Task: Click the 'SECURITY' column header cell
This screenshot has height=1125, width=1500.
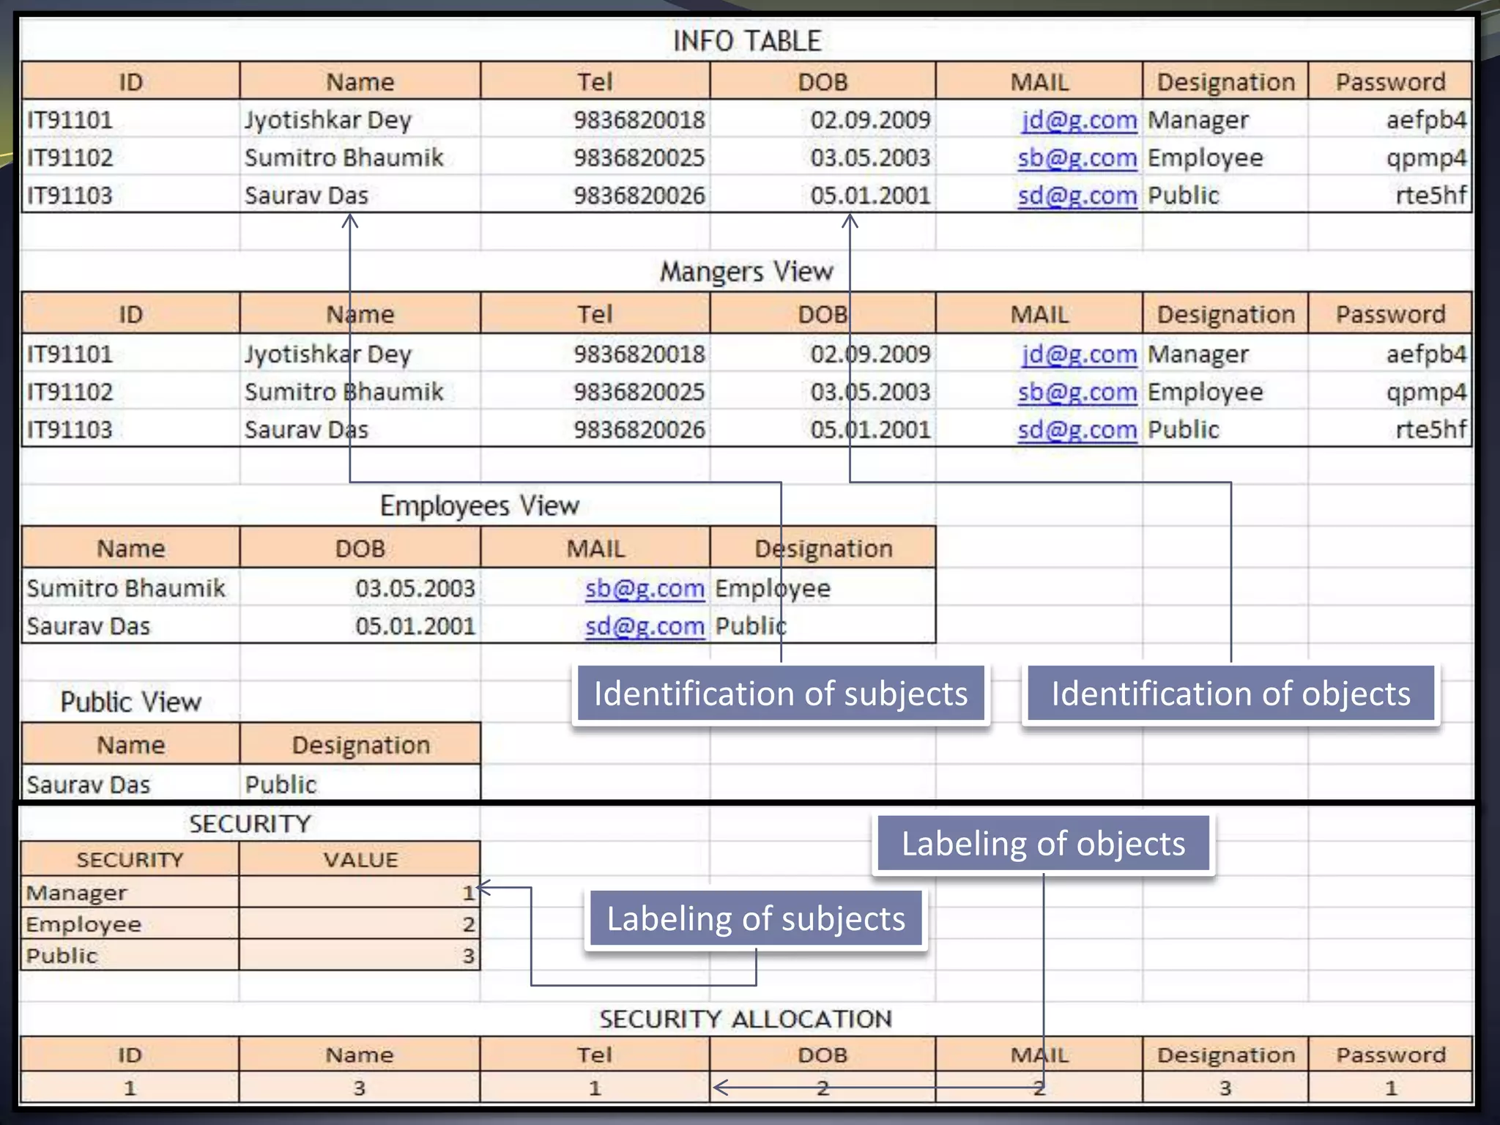Action: pyautogui.click(x=130, y=859)
